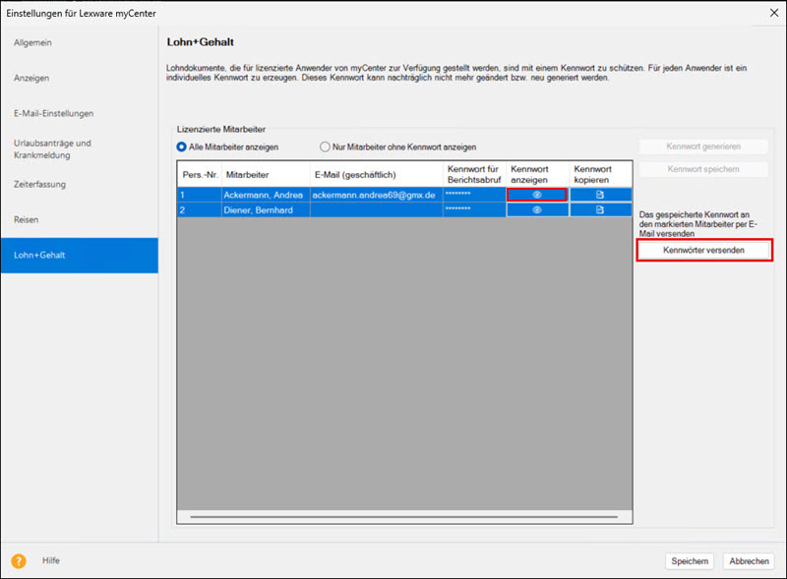787x579 pixels.
Task: Click Pers.-Nr. cell '2'
Action: pos(200,209)
